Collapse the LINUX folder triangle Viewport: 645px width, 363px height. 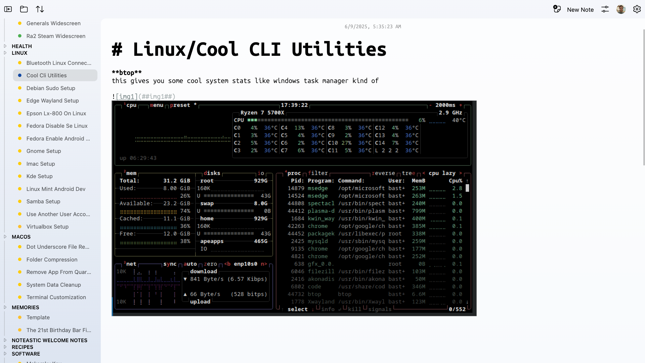pyautogui.click(x=5, y=53)
